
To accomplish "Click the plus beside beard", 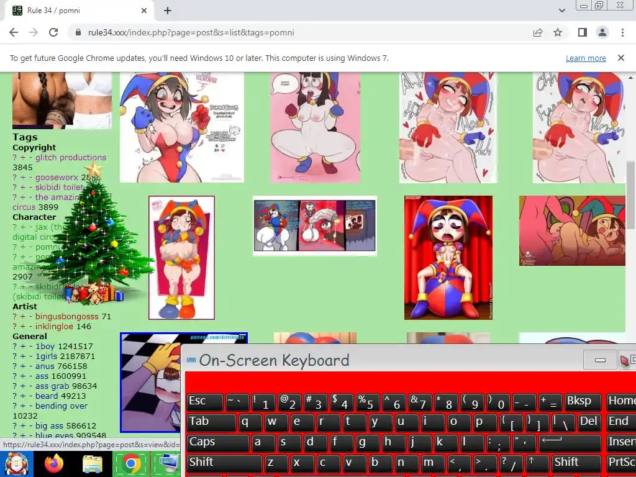I will point(23,396).
